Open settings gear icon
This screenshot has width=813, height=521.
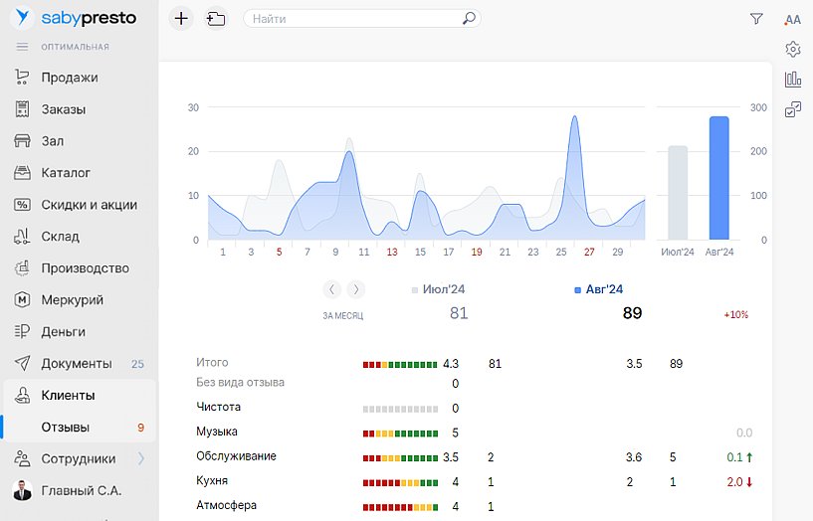pos(793,49)
